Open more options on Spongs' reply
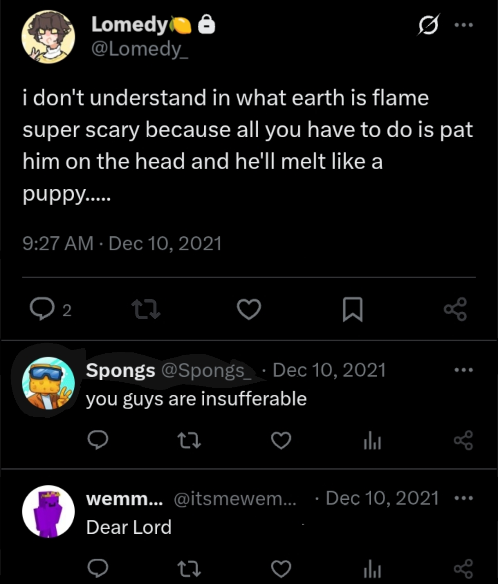498x584 pixels. pos(463,370)
